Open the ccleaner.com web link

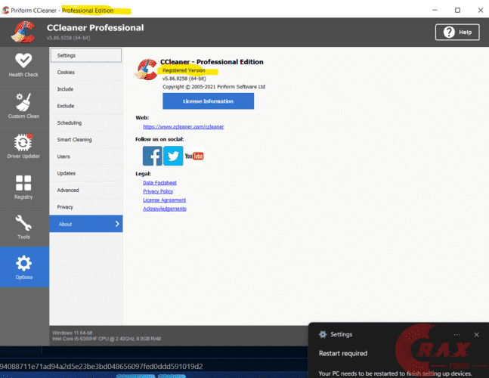point(184,126)
